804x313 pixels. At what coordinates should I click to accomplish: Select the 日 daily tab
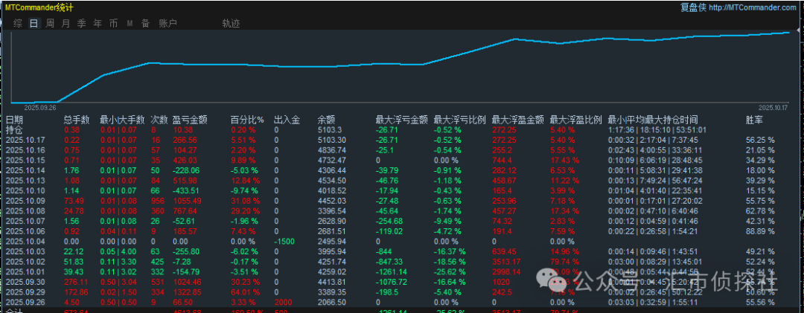coord(33,23)
